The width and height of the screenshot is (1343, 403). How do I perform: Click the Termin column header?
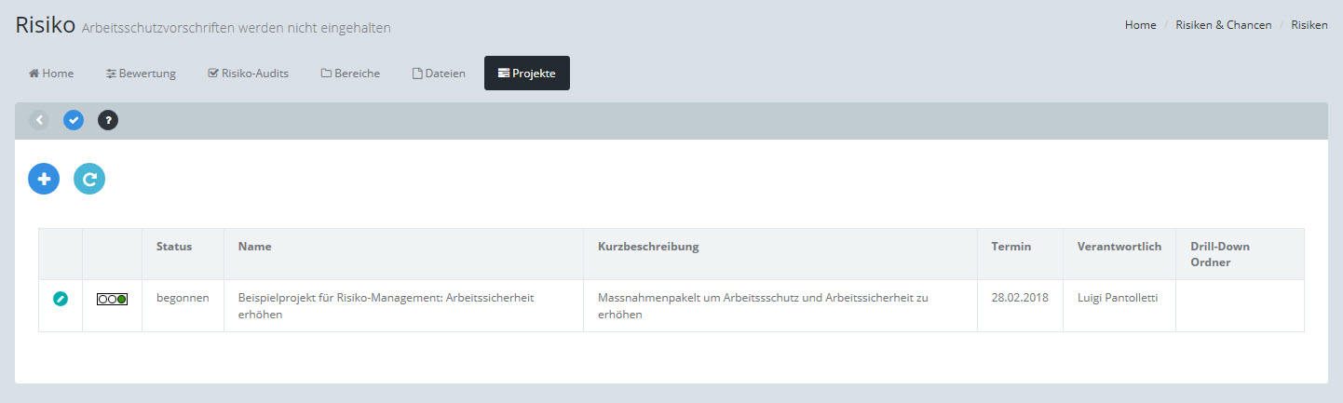(x=1011, y=247)
